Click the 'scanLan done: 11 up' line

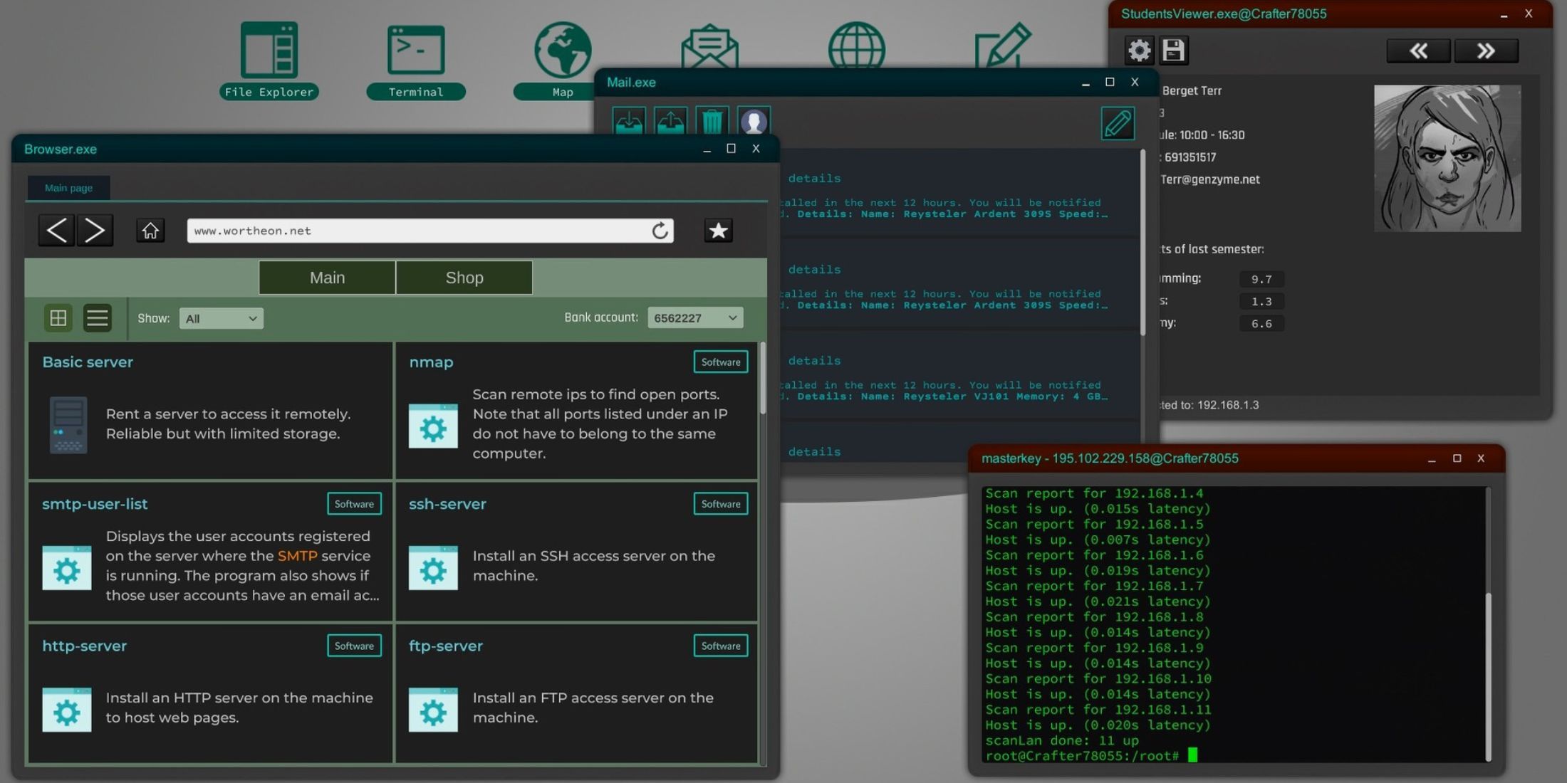coord(1062,740)
